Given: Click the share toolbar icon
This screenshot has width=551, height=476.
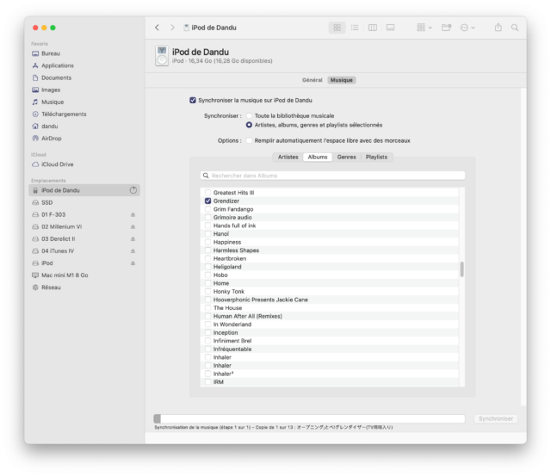Looking at the screenshot, I should click(498, 28).
